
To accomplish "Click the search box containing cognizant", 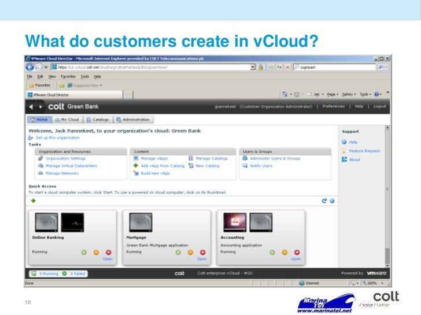I will (334, 67).
